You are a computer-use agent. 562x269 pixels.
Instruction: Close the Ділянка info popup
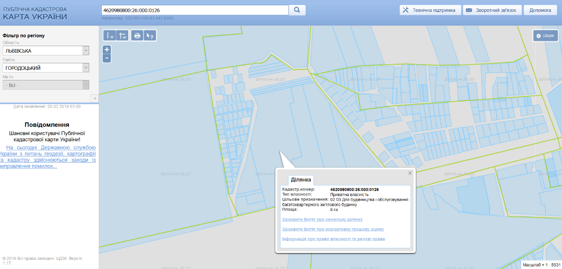coord(410,173)
